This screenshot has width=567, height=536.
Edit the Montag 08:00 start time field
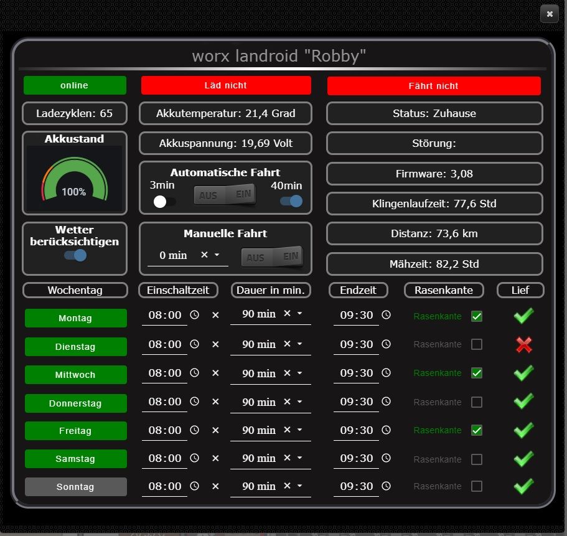pos(165,315)
